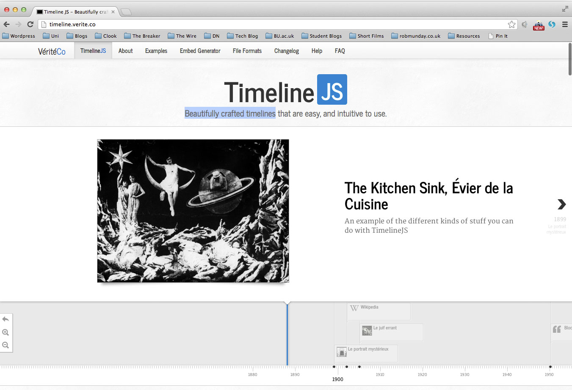Click the TimelineJS large logo heading

tap(285, 90)
